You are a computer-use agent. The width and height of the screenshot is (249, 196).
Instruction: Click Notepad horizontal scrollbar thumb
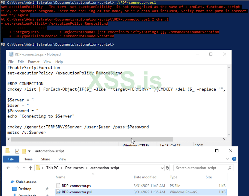tap(92, 139)
